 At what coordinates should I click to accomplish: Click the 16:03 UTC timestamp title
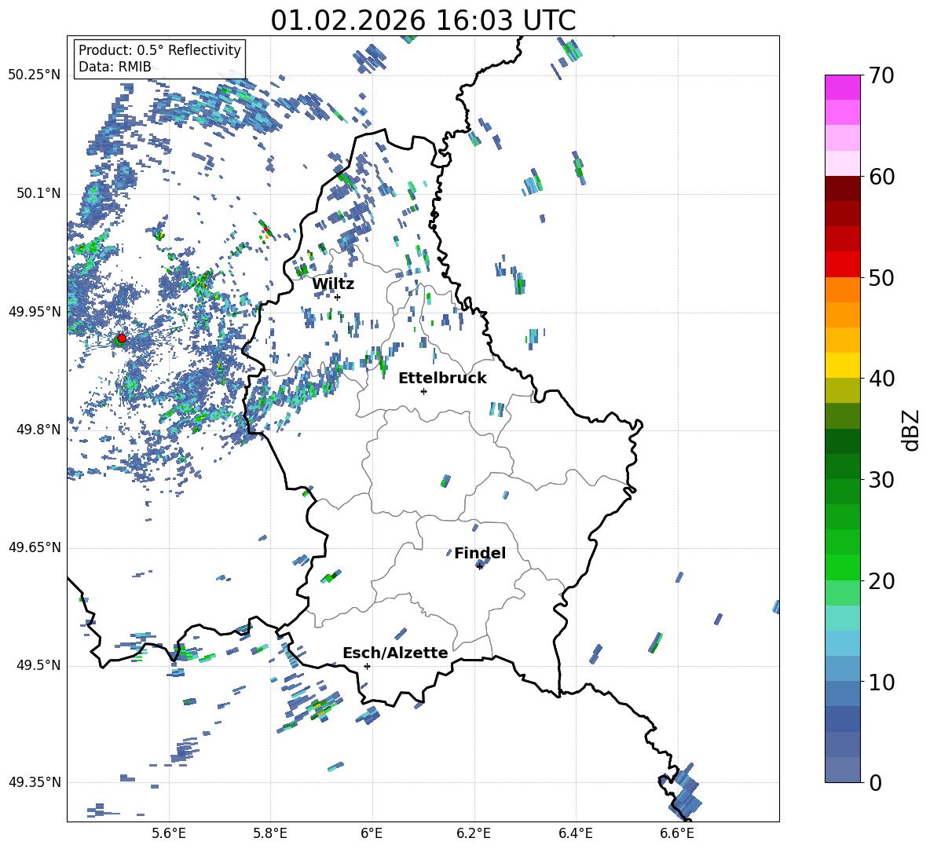coord(423,20)
